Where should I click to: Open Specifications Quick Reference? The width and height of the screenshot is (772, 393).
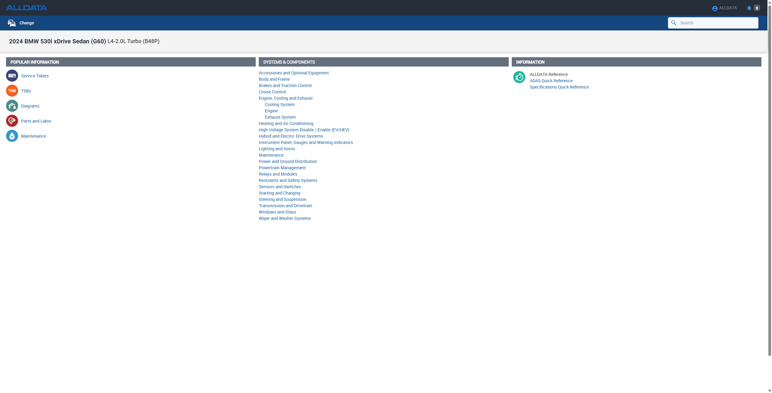(x=559, y=87)
